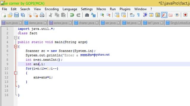Screen dimensions: 190x106
Task: Open the View menu
Action: click(37, 9)
